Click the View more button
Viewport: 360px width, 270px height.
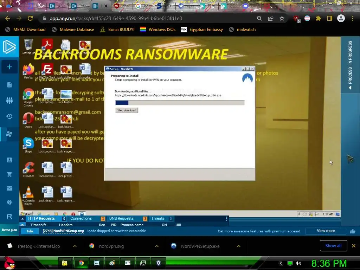click(x=326, y=231)
